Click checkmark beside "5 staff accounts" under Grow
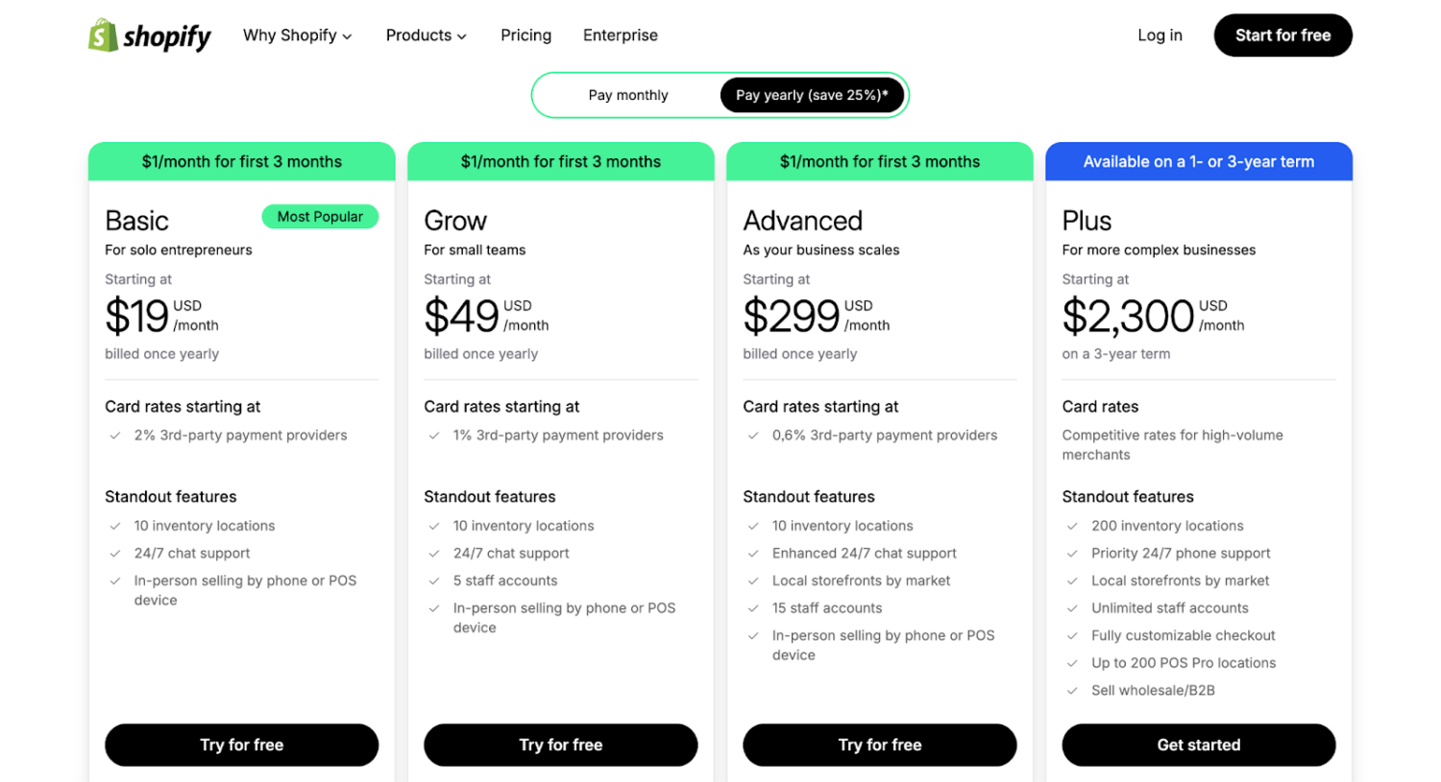The image size is (1441, 782). 434,581
